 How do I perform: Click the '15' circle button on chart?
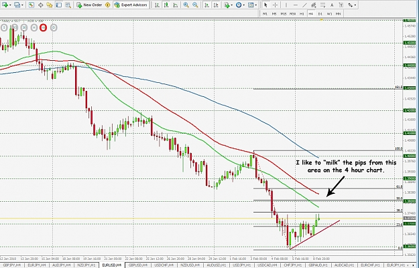point(15,27)
